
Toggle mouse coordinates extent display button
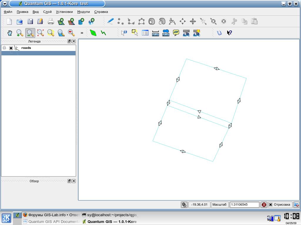tap(184, 205)
